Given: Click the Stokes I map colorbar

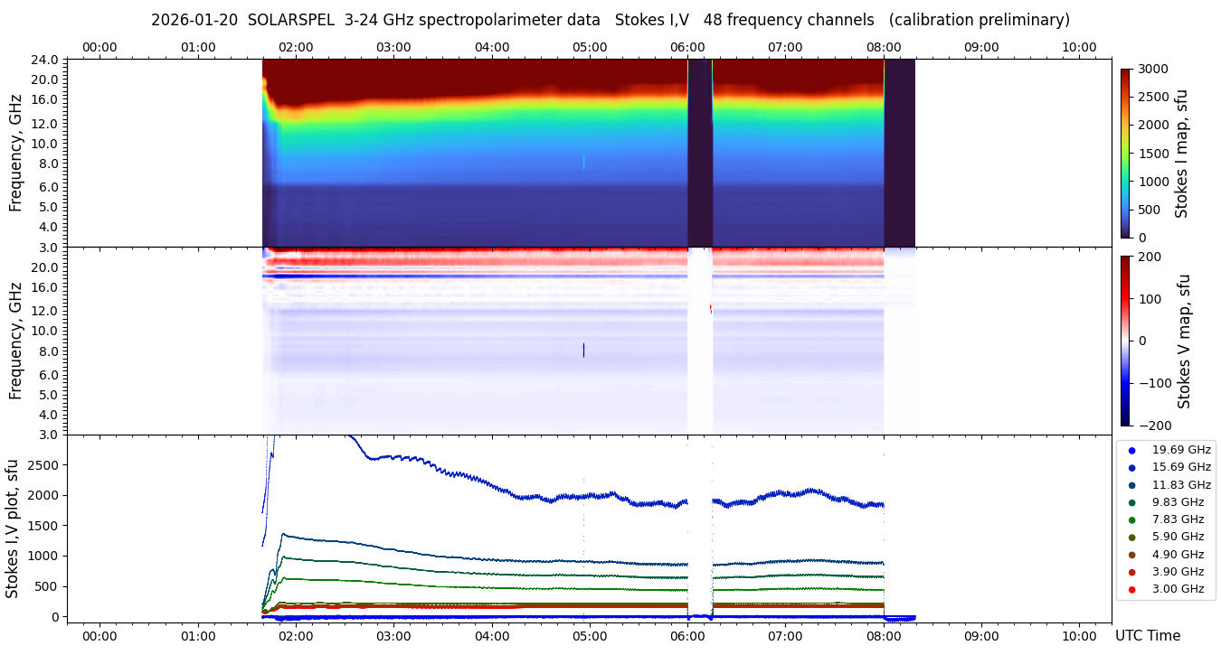Looking at the screenshot, I should pyautogui.click(x=1125, y=153).
